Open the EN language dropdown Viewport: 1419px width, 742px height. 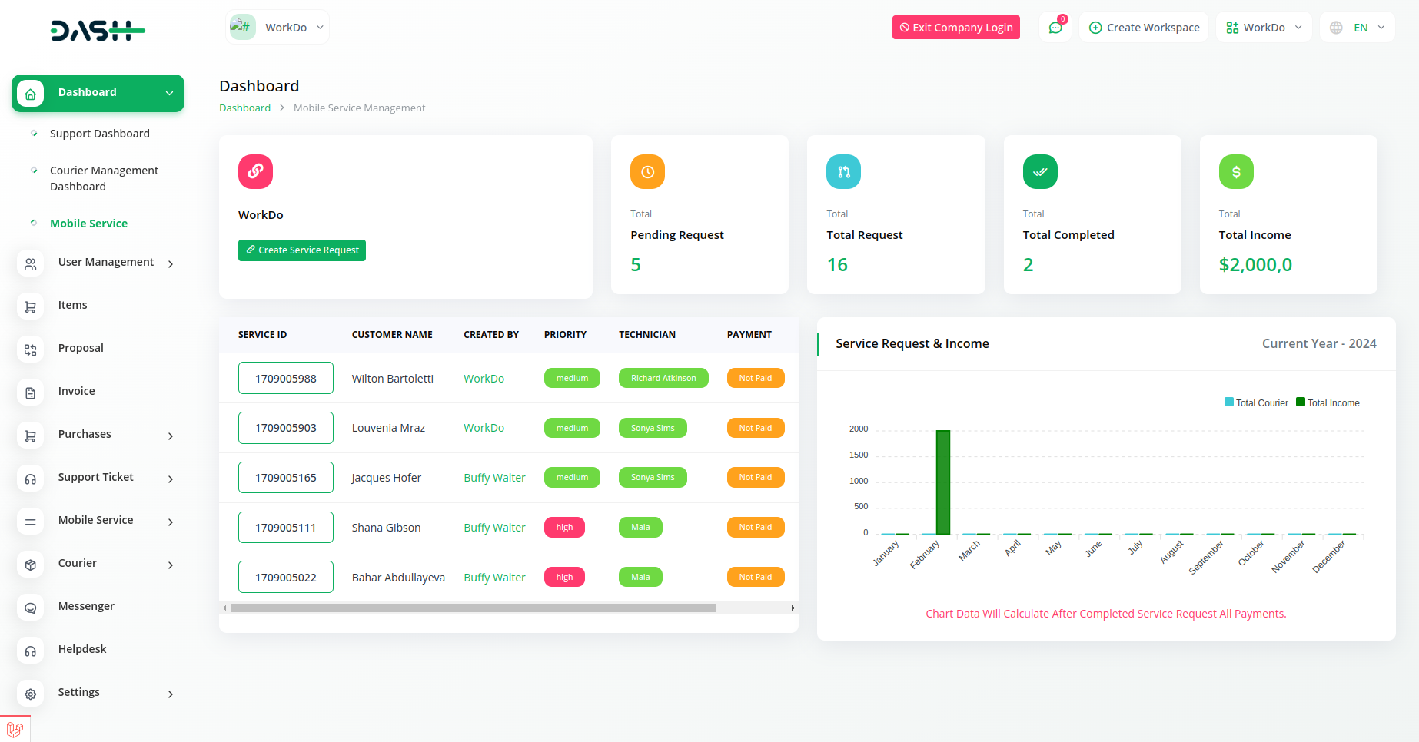tap(1358, 28)
